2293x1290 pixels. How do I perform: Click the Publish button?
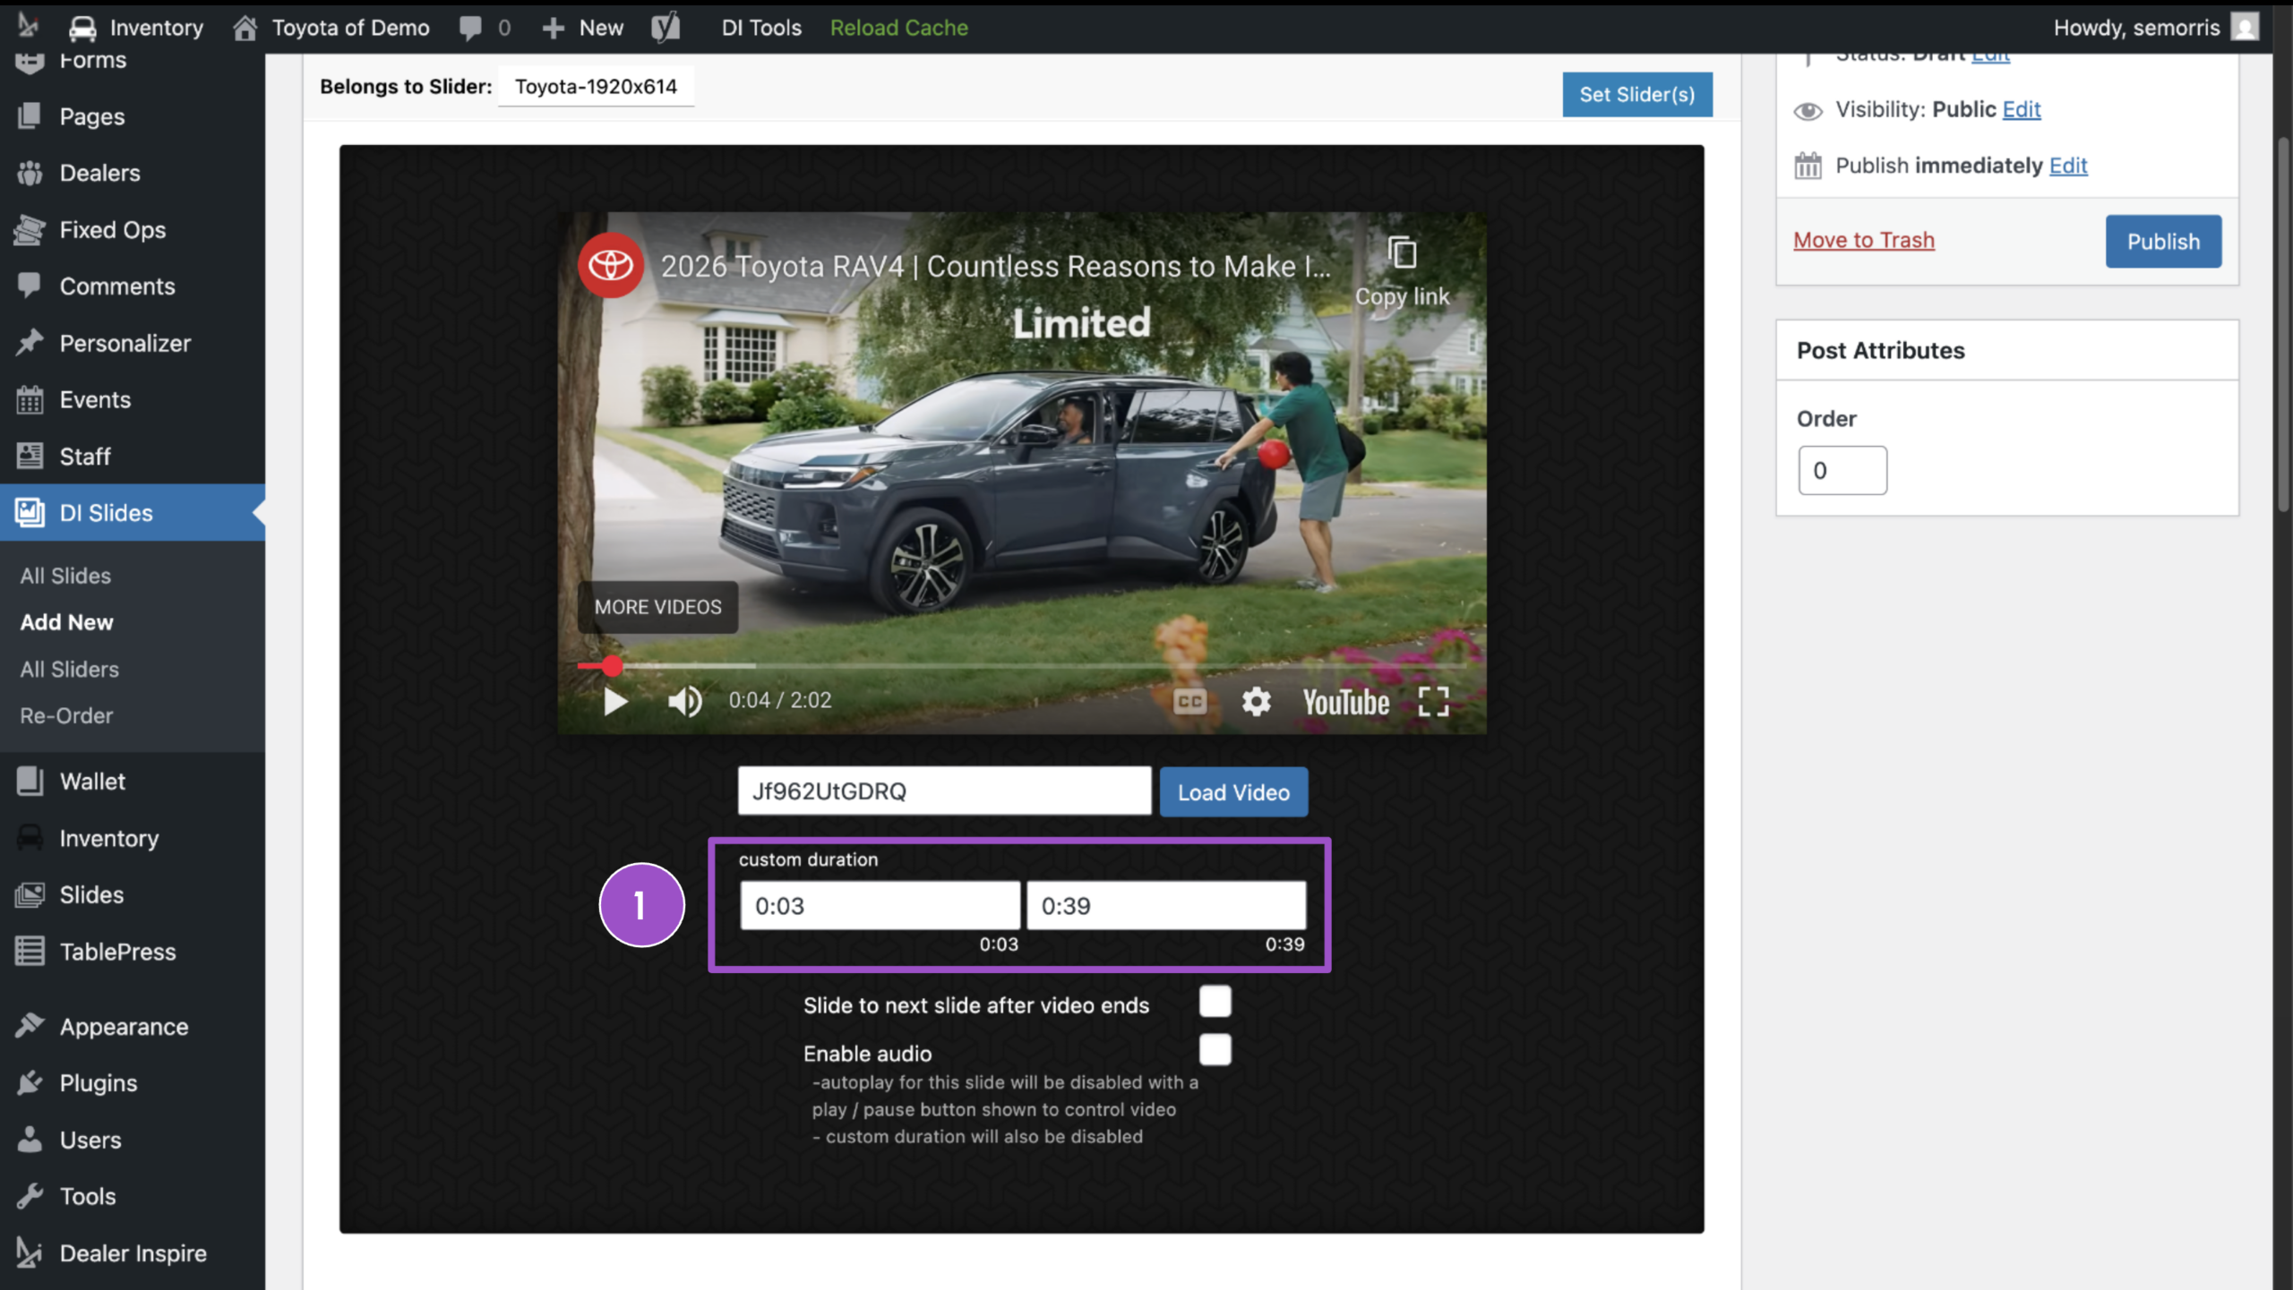click(2163, 241)
